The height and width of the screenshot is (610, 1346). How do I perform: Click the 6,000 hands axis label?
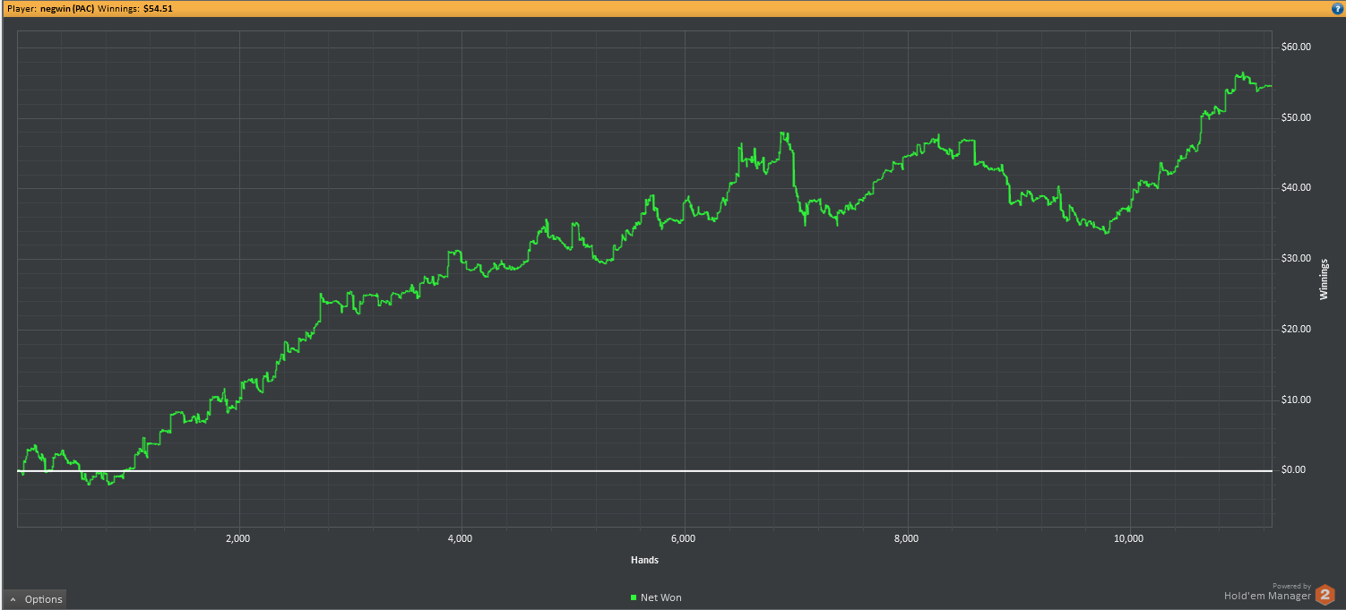tap(683, 538)
